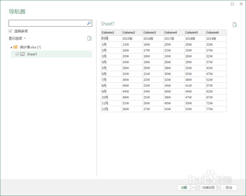
Task: Click the 21W cell in the 6月 row
Action: click(153, 74)
